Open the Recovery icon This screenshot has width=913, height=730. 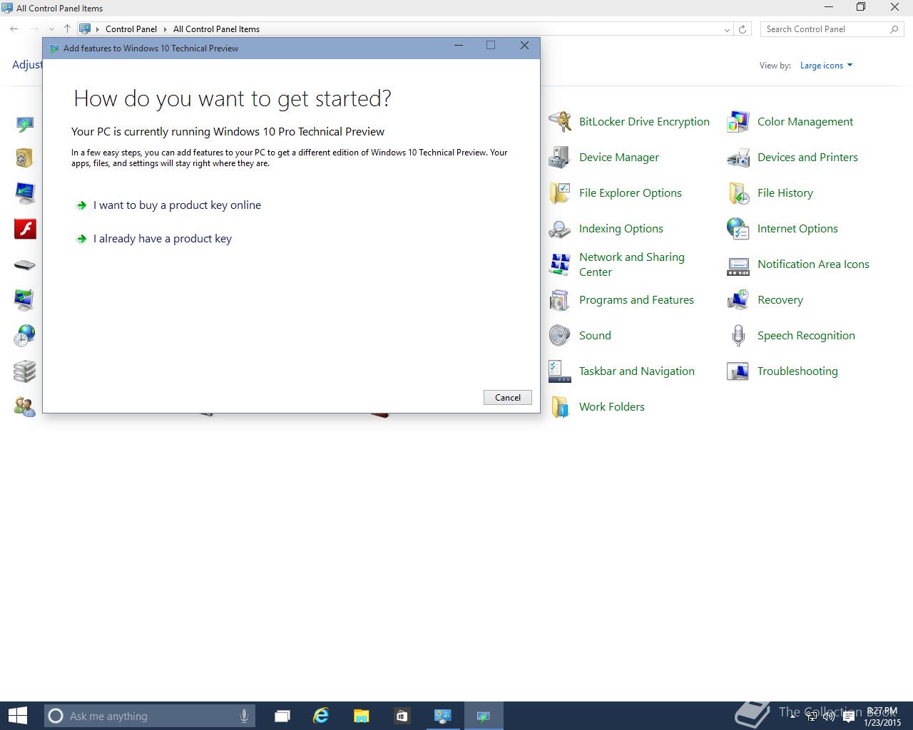(x=738, y=300)
